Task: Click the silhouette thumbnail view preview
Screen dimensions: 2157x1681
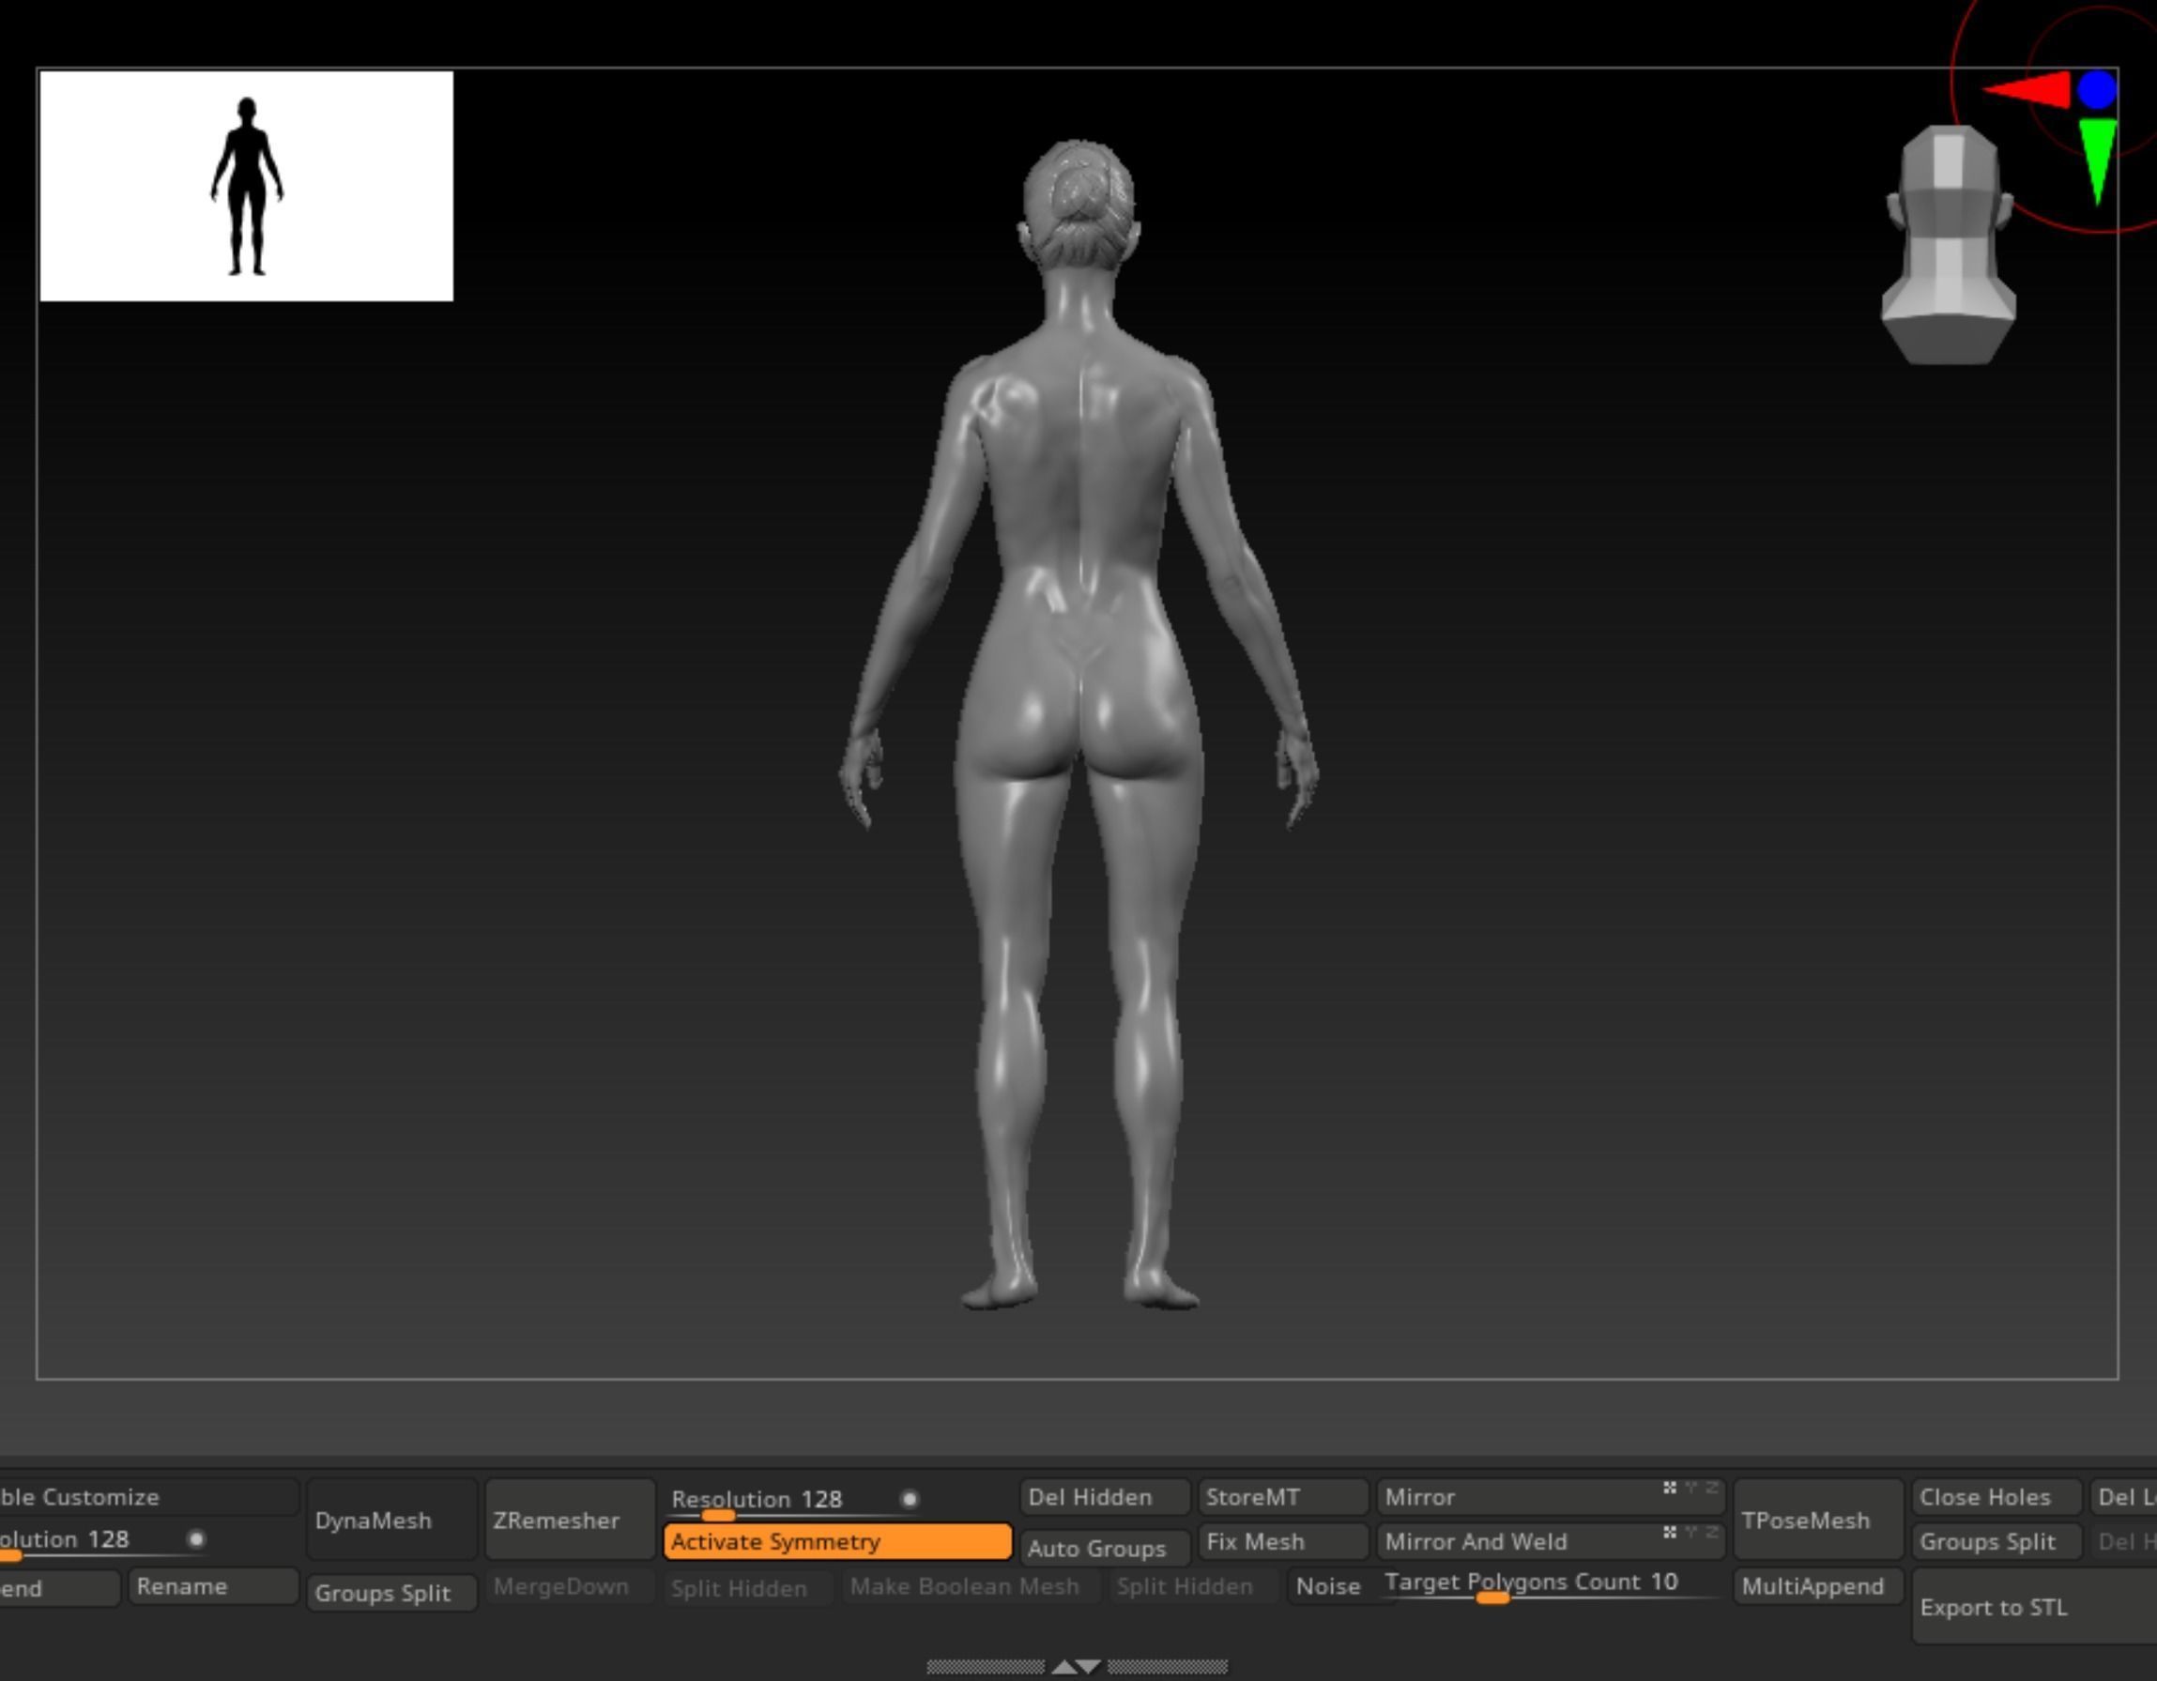Action: pyautogui.click(x=247, y=186)
